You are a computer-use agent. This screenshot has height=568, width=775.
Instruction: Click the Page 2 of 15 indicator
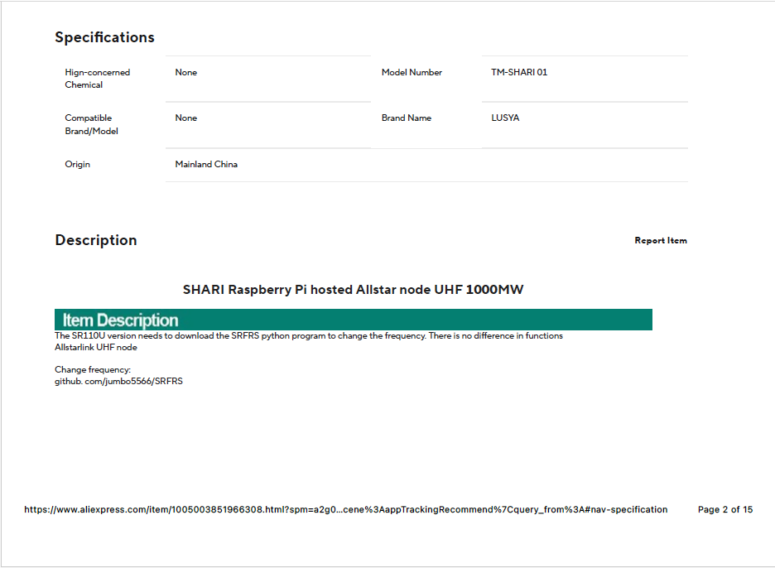click(725, 510)
